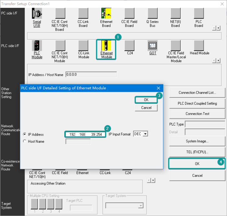The width and height of the screenshot is (227, 216).
Task: Open the Connection Channel List
Action: click(x=197, y=92)
